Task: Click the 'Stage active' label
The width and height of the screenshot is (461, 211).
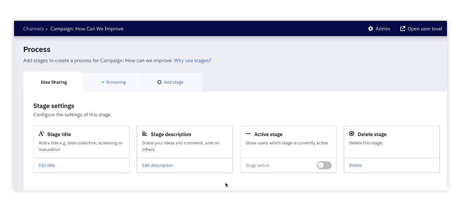Action: (x=257, y=165)
